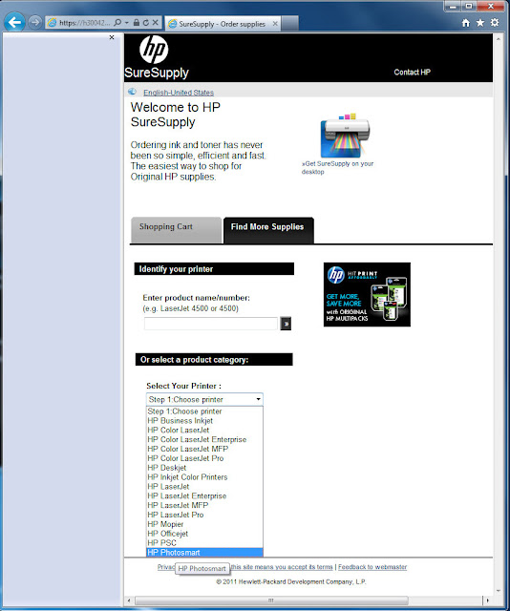Open the HP multipacks advertisement banner
510x611 pixels.
coord(367,294)
